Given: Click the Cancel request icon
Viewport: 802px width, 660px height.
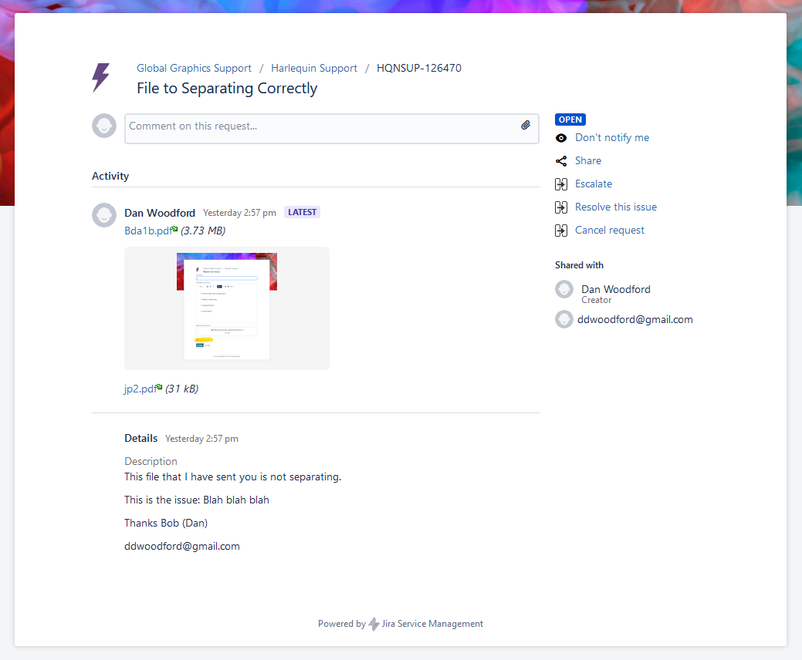Looking at the screenshot, I should tap(561, 231).
